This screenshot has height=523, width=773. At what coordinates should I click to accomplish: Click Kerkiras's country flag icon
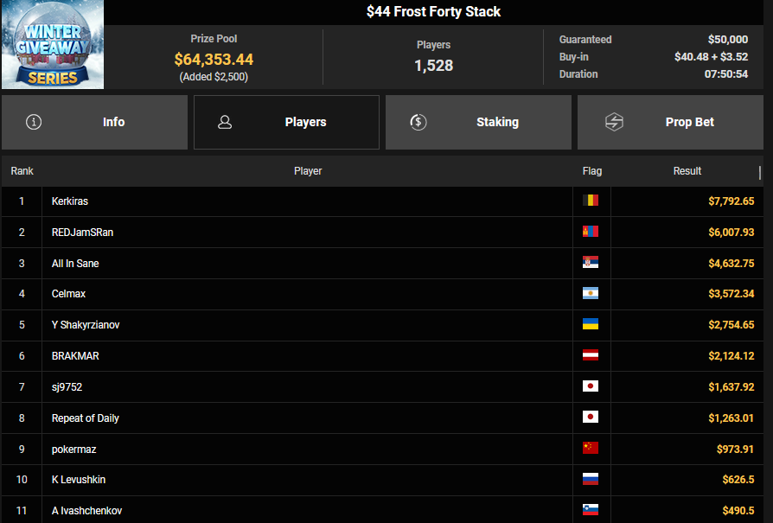591,201
